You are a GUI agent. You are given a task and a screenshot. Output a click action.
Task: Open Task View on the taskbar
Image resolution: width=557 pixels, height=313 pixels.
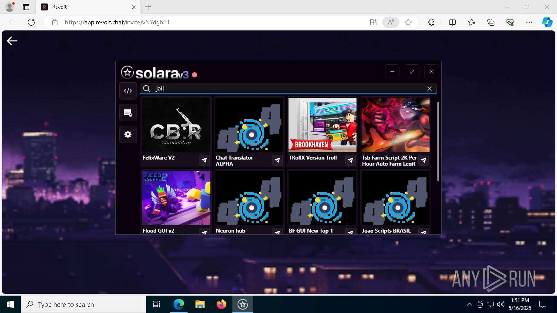157,304
